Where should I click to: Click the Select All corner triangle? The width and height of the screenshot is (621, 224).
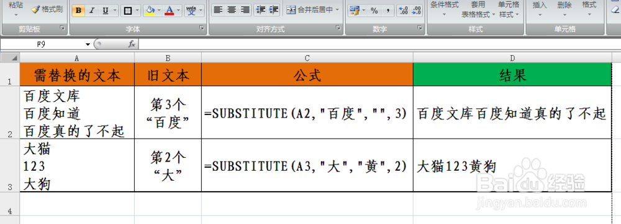[10, 58]
